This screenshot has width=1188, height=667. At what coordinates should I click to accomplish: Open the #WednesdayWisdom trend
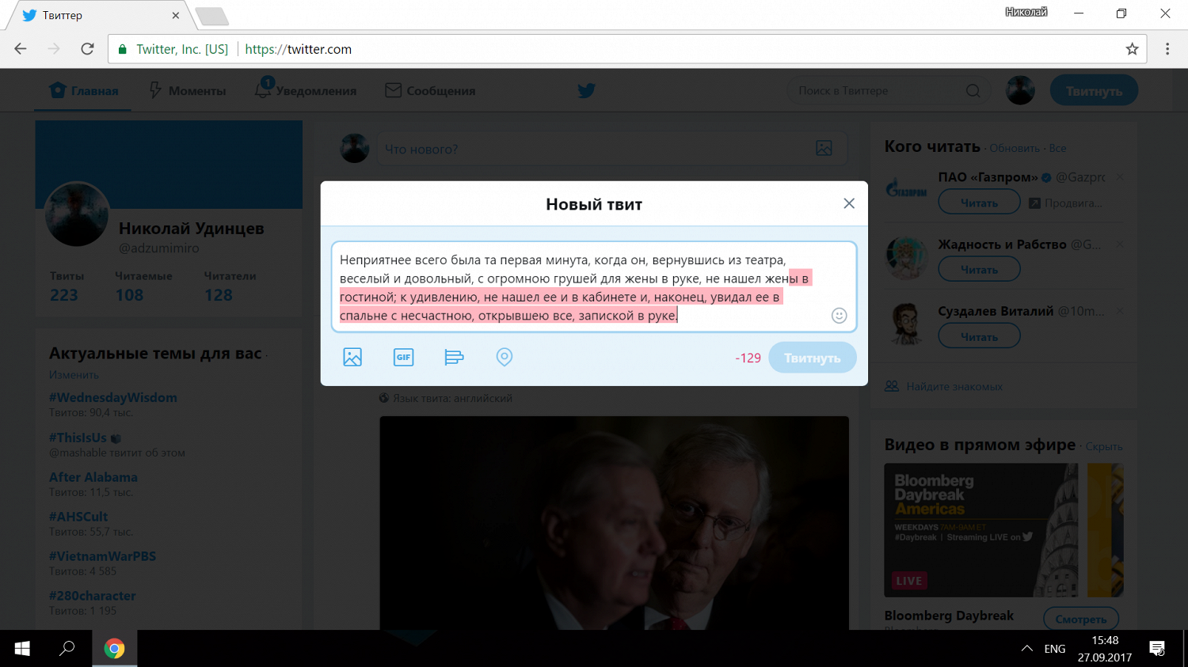(113, 397)
